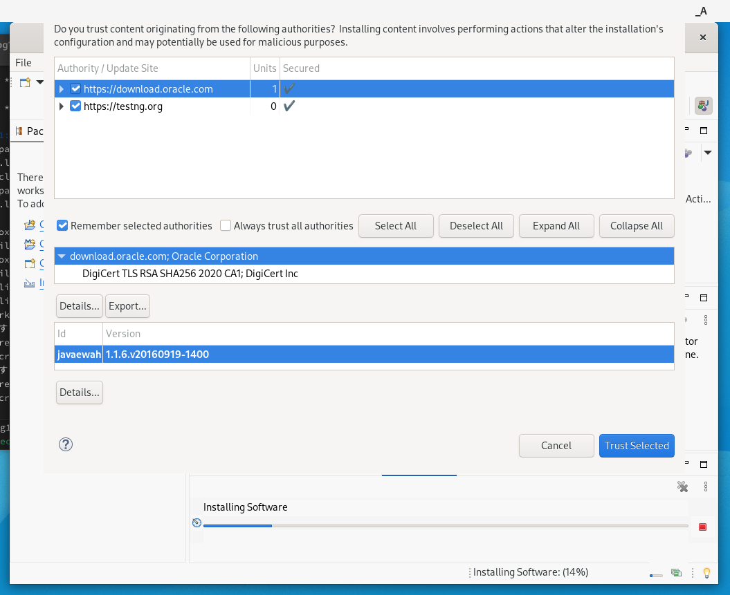Click the Create Maven project icon
This screenshot has width=730, height=595.
click(x=30, y=244)
